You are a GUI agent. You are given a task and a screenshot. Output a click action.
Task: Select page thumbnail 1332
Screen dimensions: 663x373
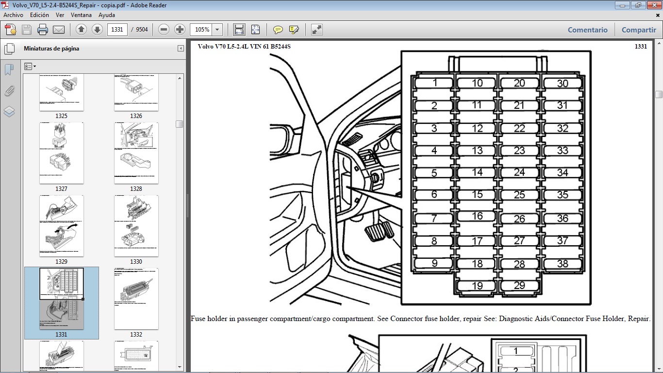(136, 299)
